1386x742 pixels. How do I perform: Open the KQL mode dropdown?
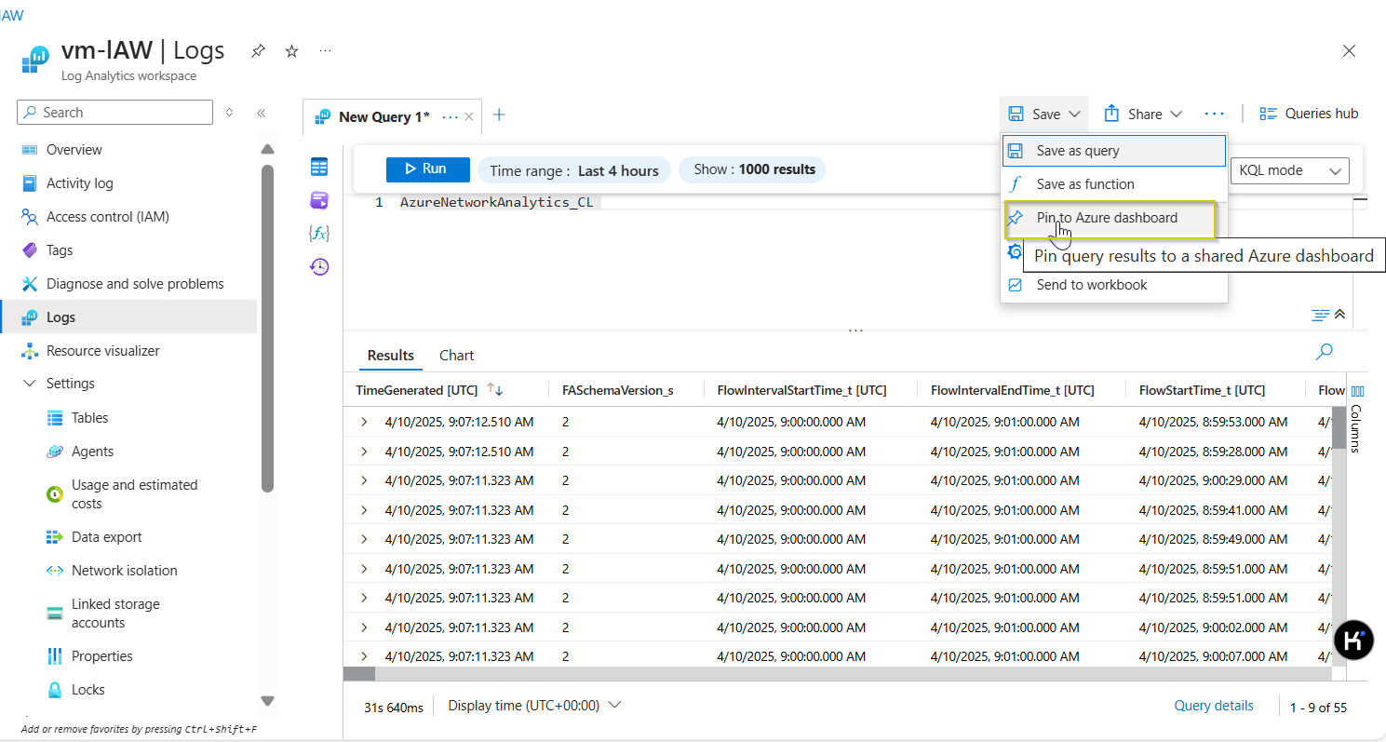[1290, 170]
